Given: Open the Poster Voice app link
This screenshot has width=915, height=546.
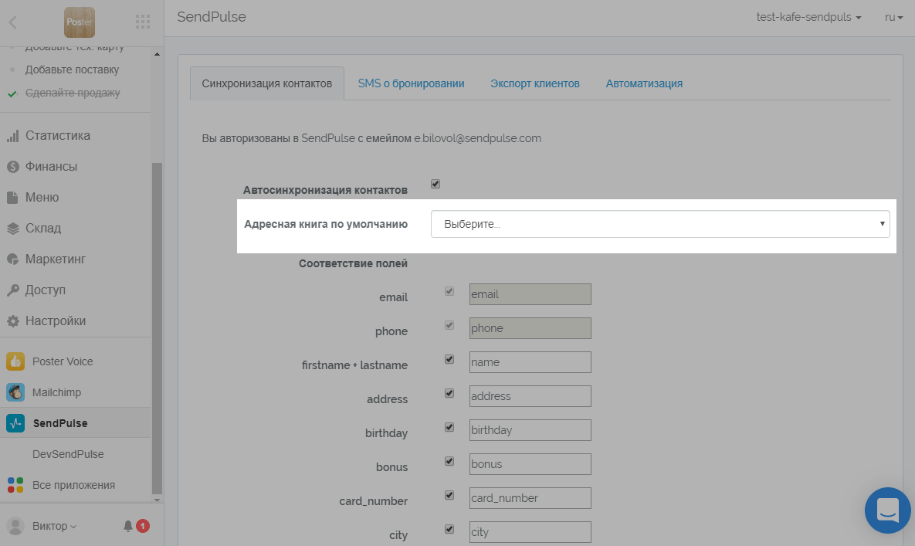Looking at the screenshot, I should point(63,361).
